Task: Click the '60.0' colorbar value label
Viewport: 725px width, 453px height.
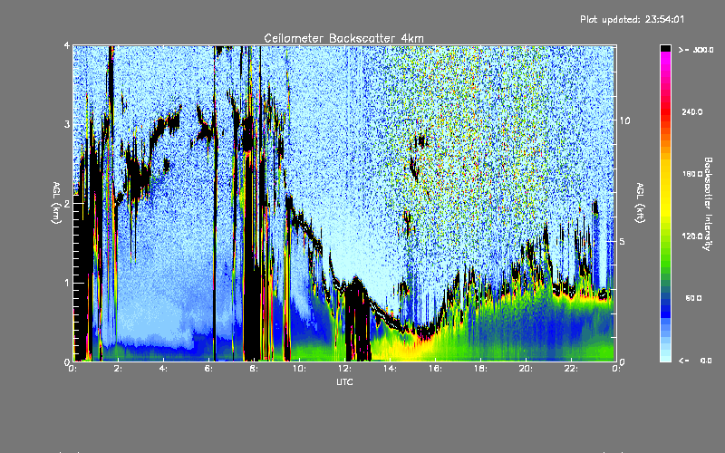Action: point(693,298)
